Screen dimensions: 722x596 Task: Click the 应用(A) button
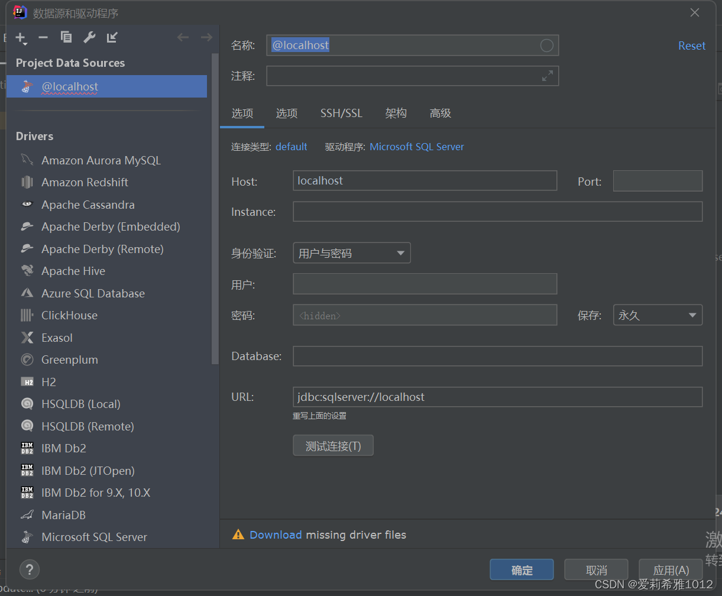pos(671,570)
